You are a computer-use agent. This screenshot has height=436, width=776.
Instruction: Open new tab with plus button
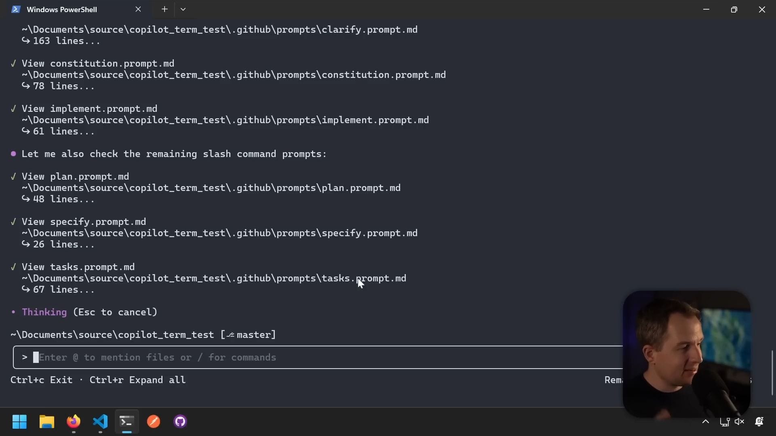click(x=164, y=9)
